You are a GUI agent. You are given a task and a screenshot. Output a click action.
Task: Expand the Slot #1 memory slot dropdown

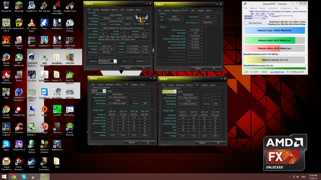coord(104,91)
